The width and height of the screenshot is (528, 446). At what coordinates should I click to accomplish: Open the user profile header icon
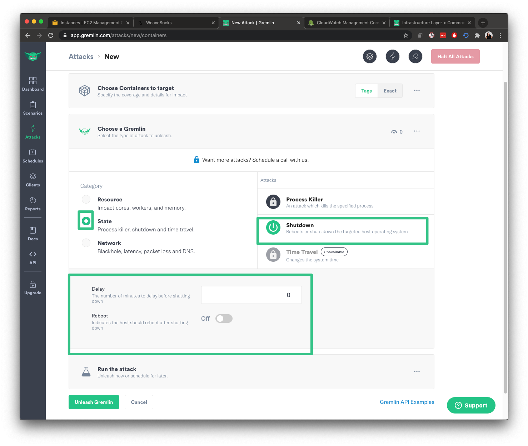point(415,56)
